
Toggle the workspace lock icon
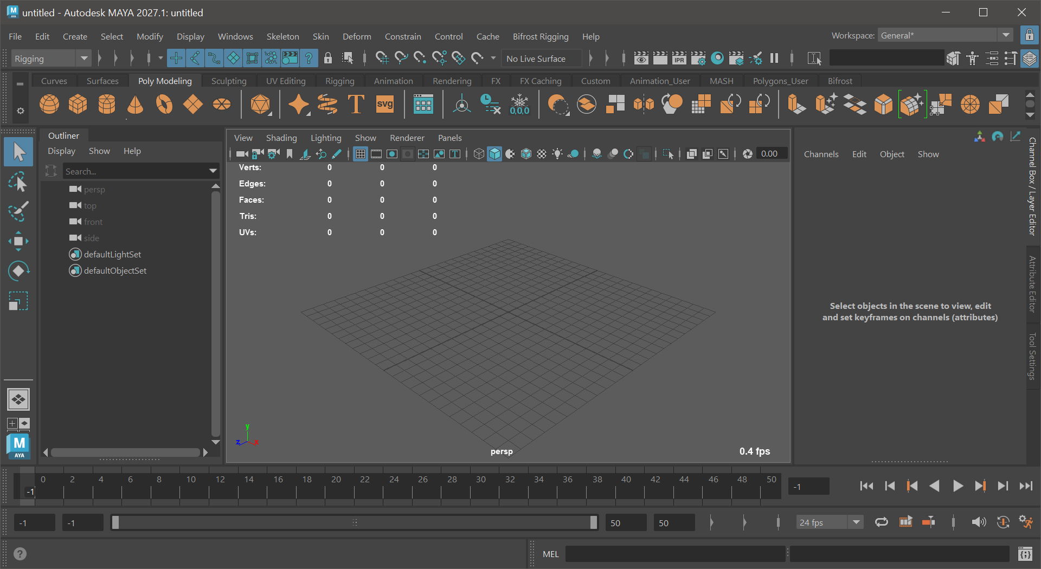click(1029, 35)
